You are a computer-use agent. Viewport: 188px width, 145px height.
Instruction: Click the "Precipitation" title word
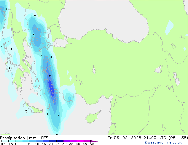[12, 138]
